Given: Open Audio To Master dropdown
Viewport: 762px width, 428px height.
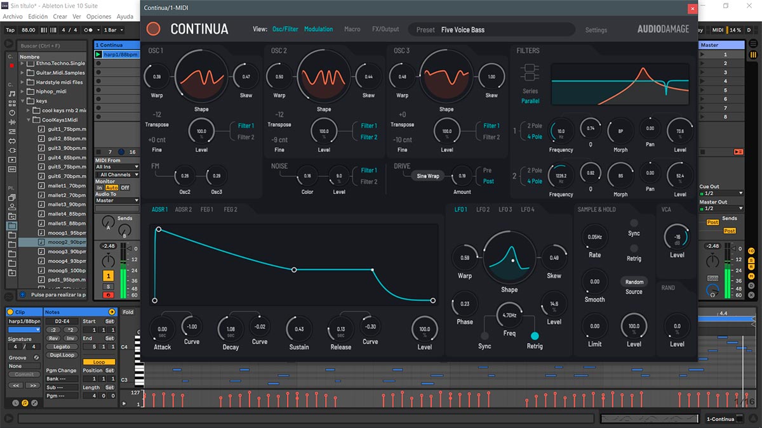Looking at the screenshot, I should tap(117, 200).
